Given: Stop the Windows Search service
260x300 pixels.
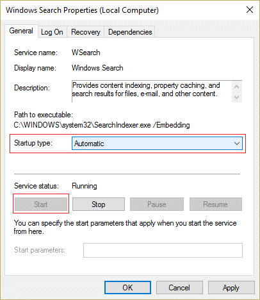Looking at the screenshot, I should [99, 204].
